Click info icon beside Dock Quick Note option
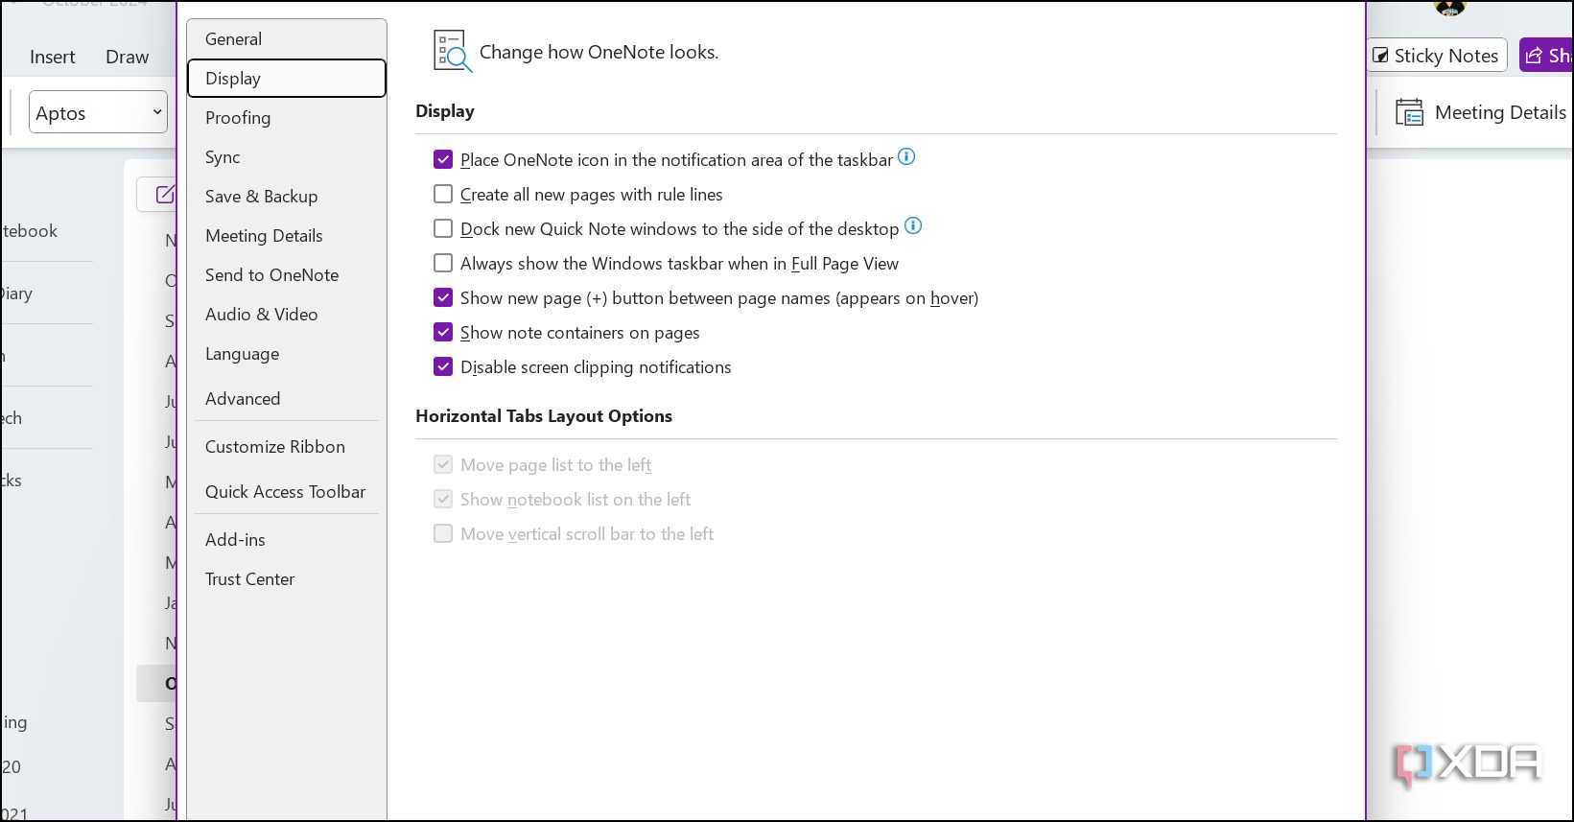This screenshot has width=1574, height=822. tap(913, 226)
